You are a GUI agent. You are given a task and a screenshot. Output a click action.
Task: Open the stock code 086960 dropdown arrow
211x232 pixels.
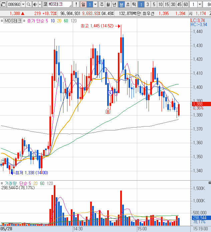click(23, 4)
